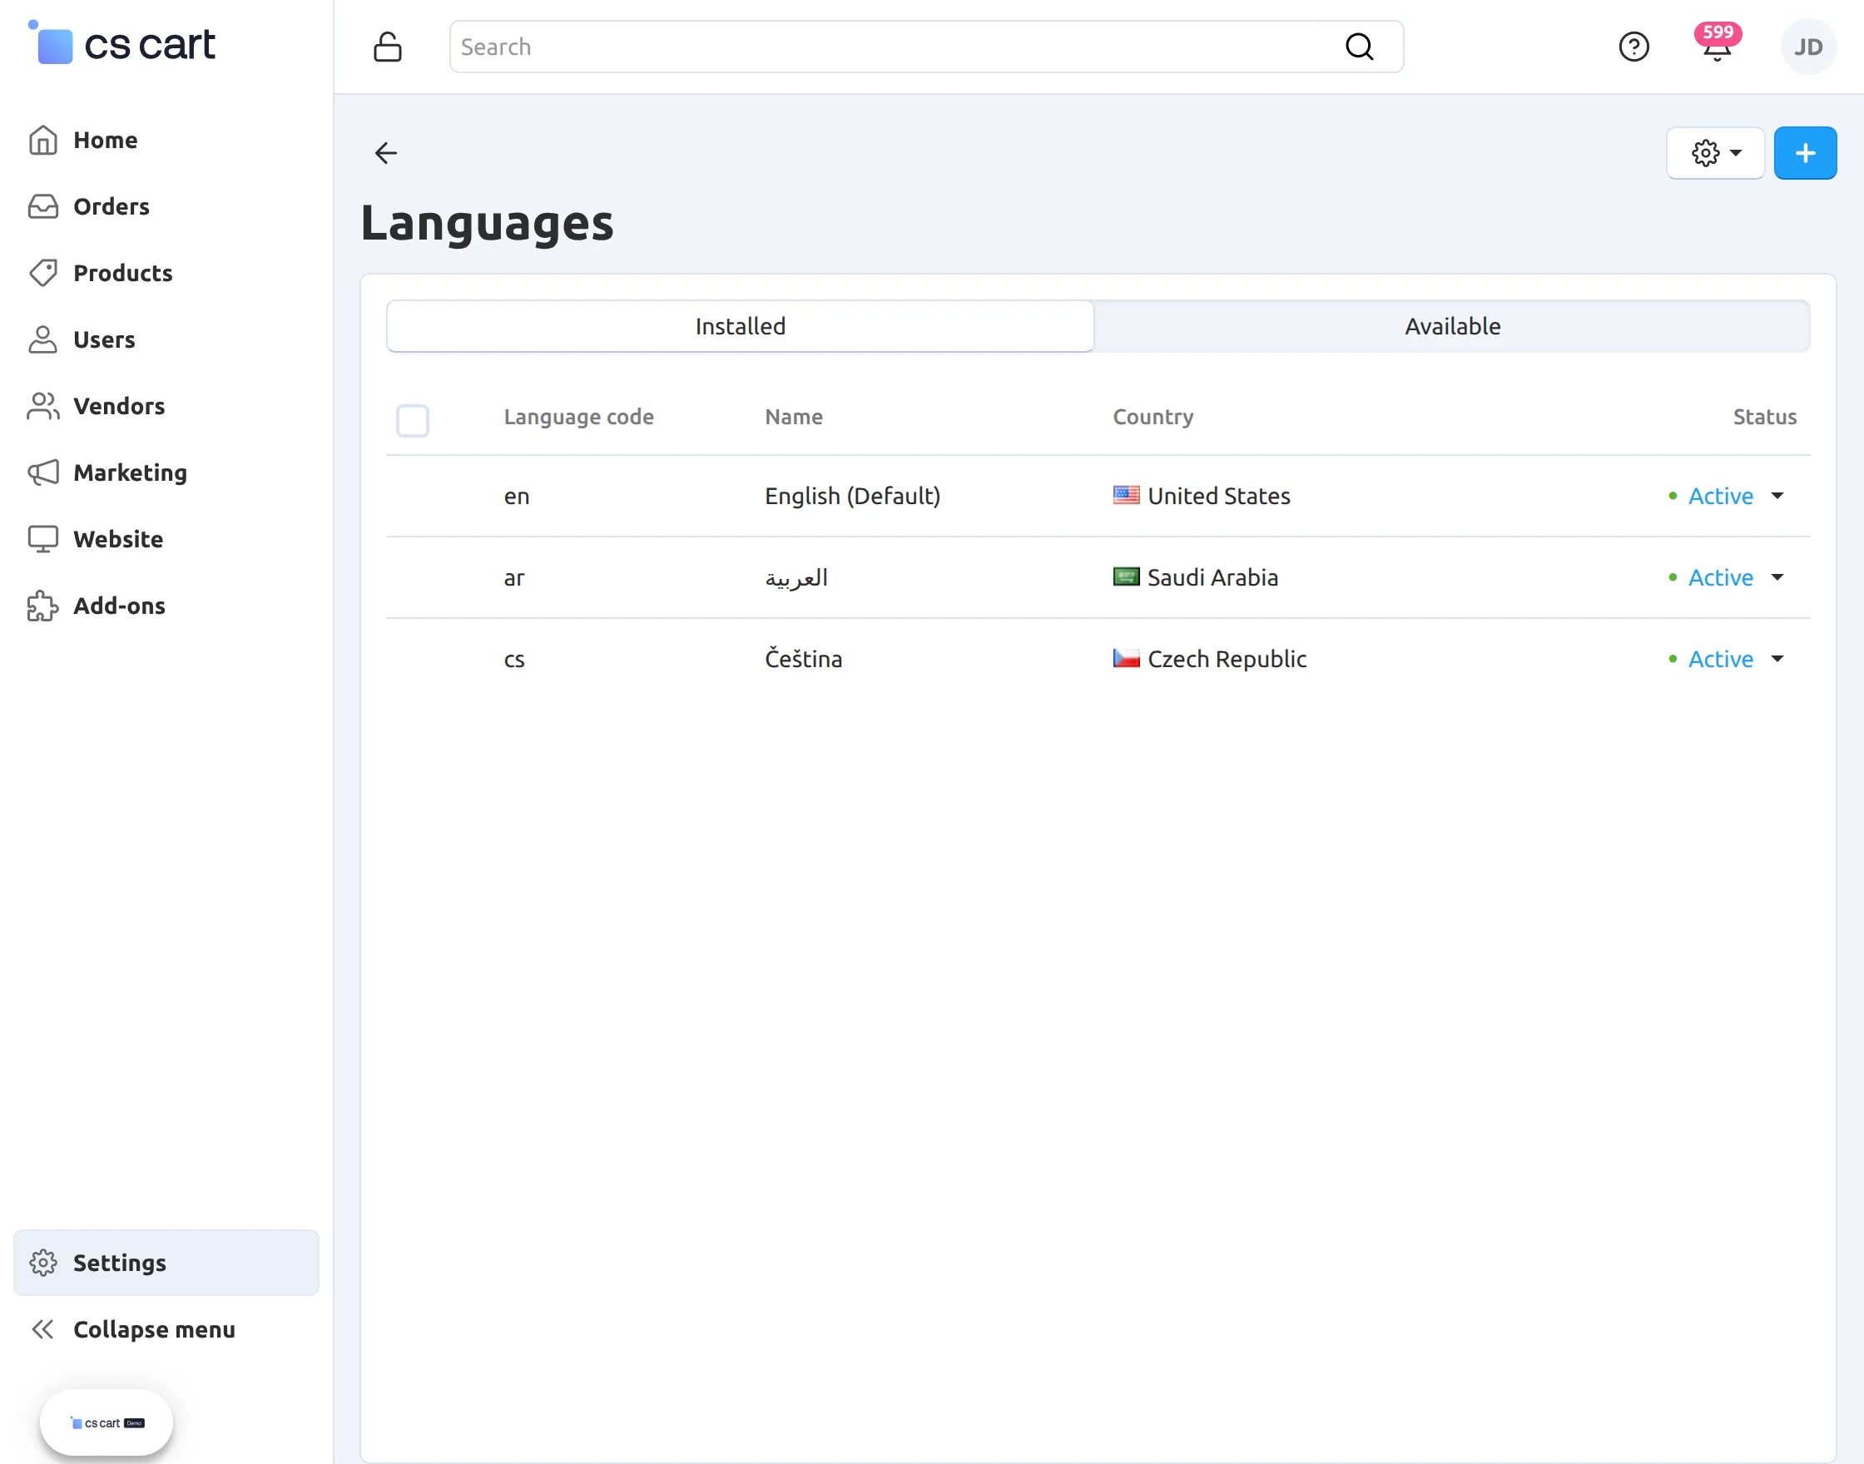Viewport: 1864px width, 1464px height.
Task: Click the Collapse menu double-chevron icon
Action: point(43,1329)
